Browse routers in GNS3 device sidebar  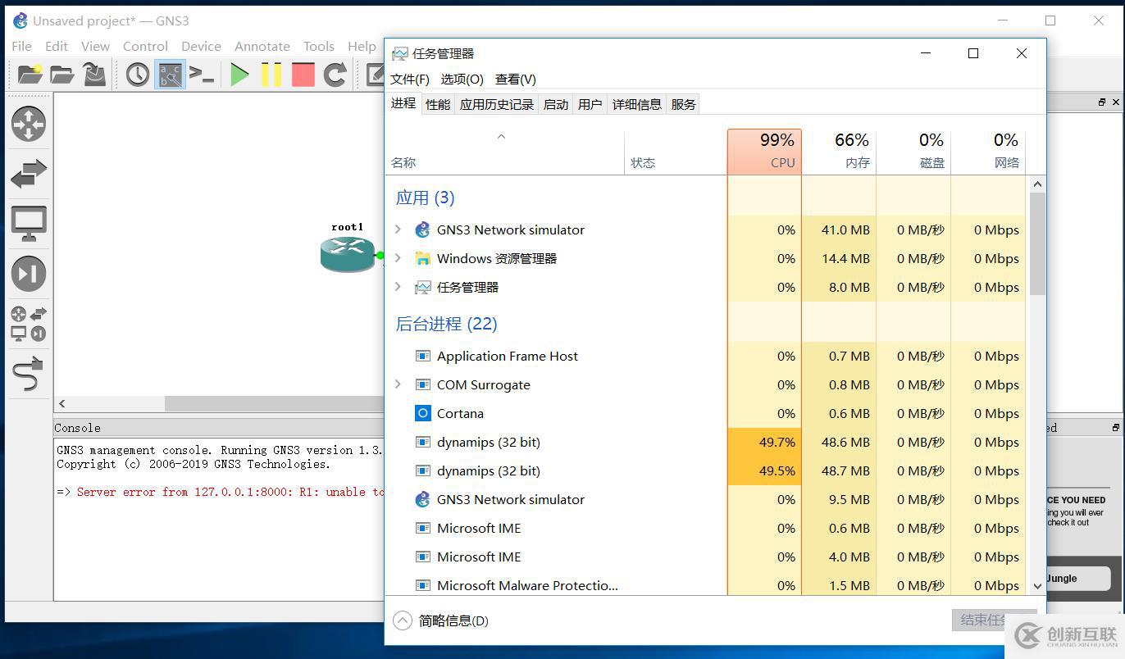point(29,124)
